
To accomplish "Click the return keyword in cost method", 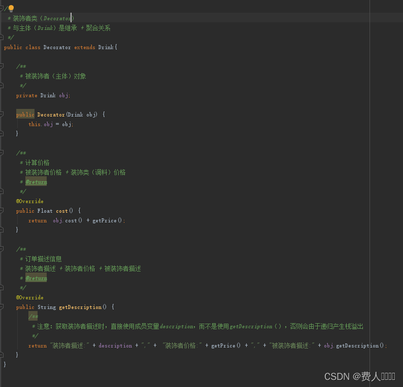I will coord(38,220).
